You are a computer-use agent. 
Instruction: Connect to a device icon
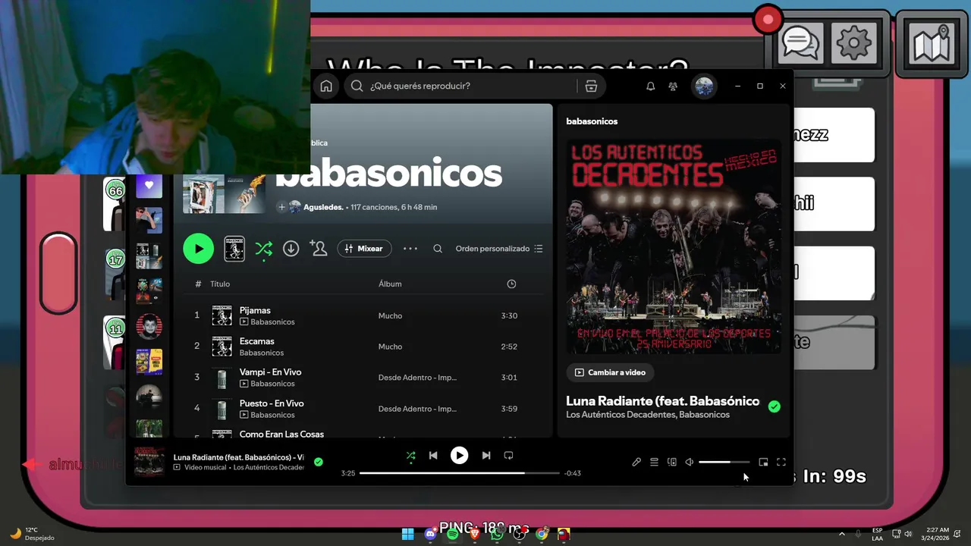pos(671,462)
